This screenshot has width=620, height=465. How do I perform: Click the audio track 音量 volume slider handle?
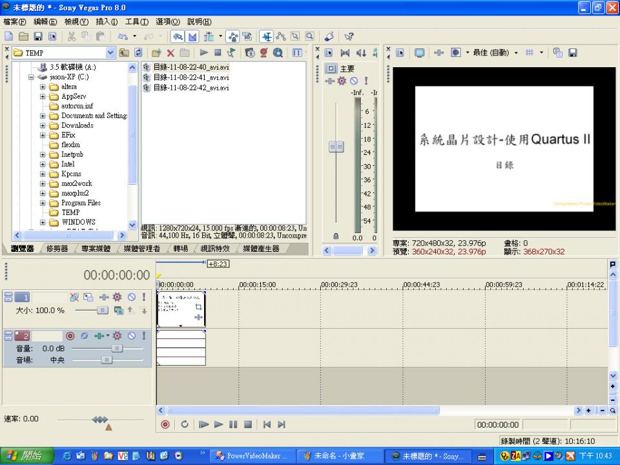(x=117, y=348)
